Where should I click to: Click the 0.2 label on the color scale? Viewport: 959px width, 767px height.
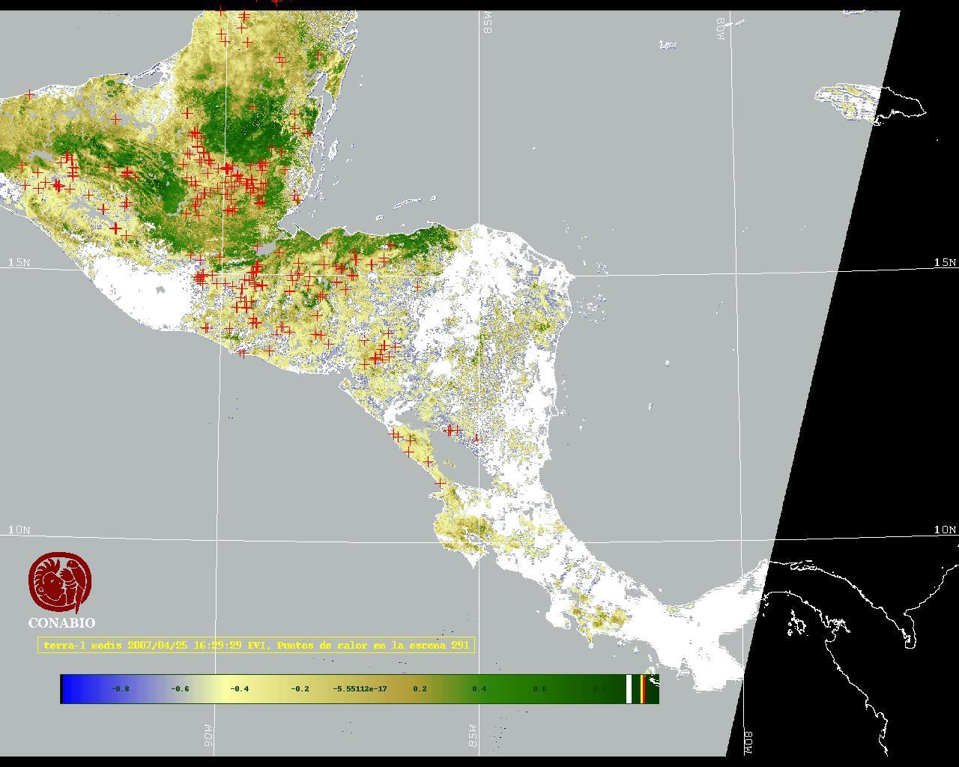tap(420, 689)
